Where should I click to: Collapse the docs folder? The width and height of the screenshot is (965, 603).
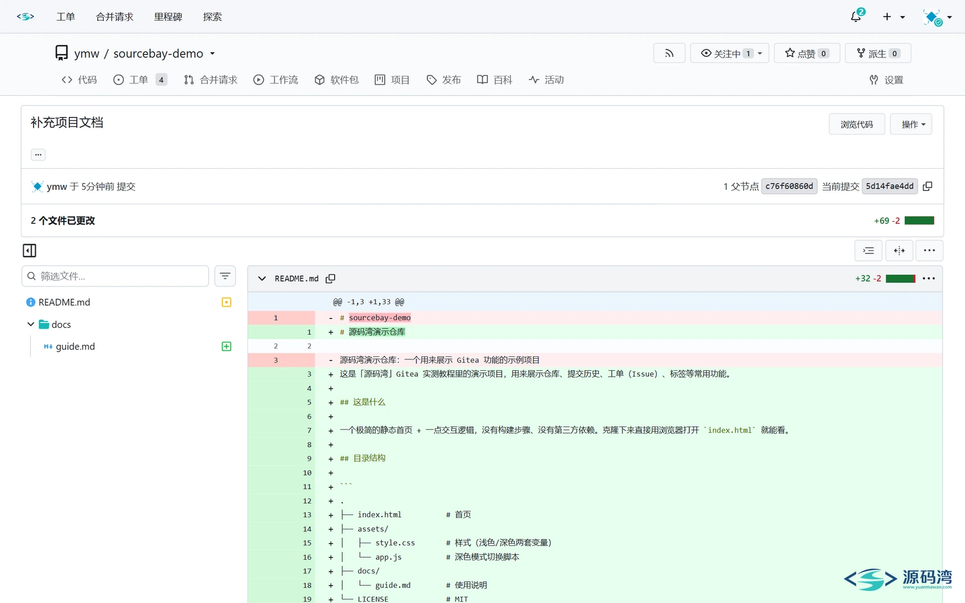pyautogui.click(x=31, y=324)
